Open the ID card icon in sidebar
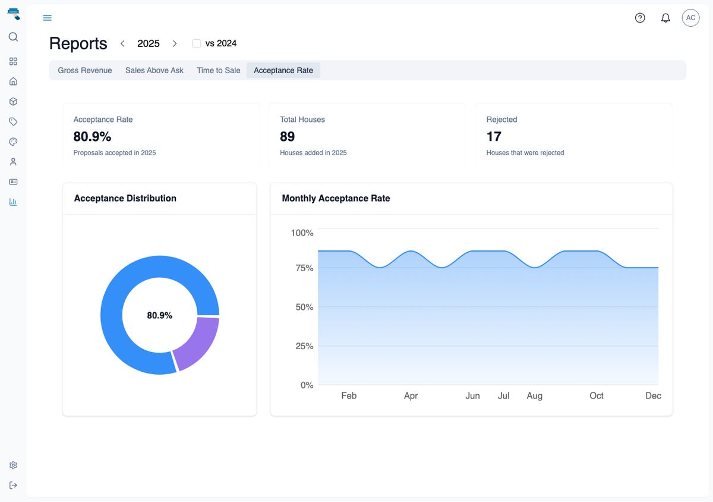This screenshot has width=713, height=502. tap(13, 181)
